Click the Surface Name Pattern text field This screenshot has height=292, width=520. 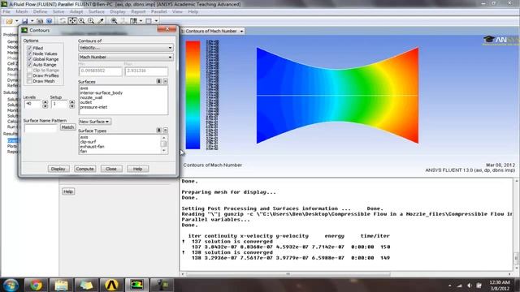(x=41, y=128)
